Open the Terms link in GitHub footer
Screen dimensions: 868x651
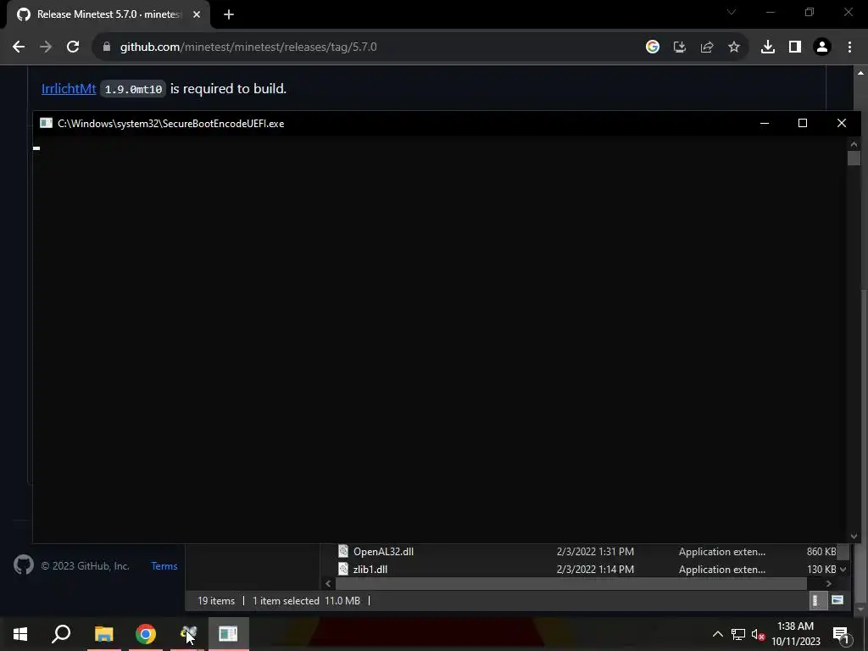164,565
